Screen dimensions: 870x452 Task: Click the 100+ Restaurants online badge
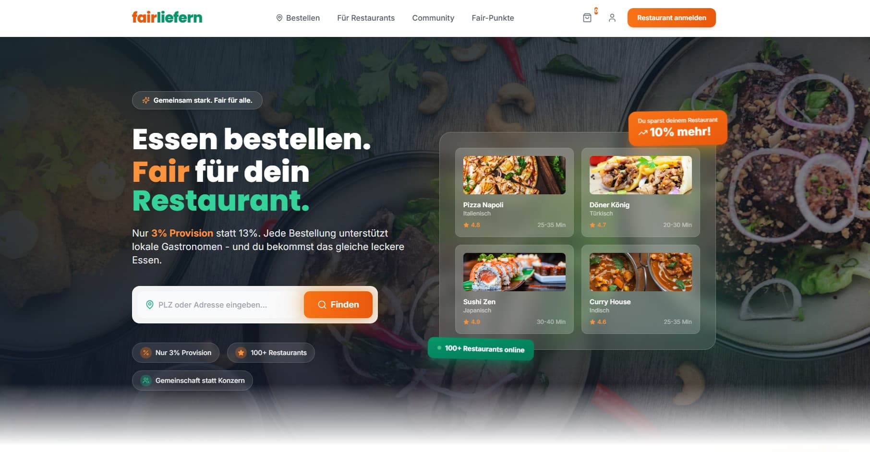pos(481,349)
